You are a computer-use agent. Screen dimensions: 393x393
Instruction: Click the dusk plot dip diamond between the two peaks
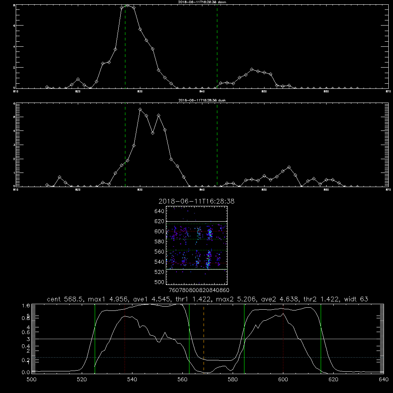coord(152,133)
